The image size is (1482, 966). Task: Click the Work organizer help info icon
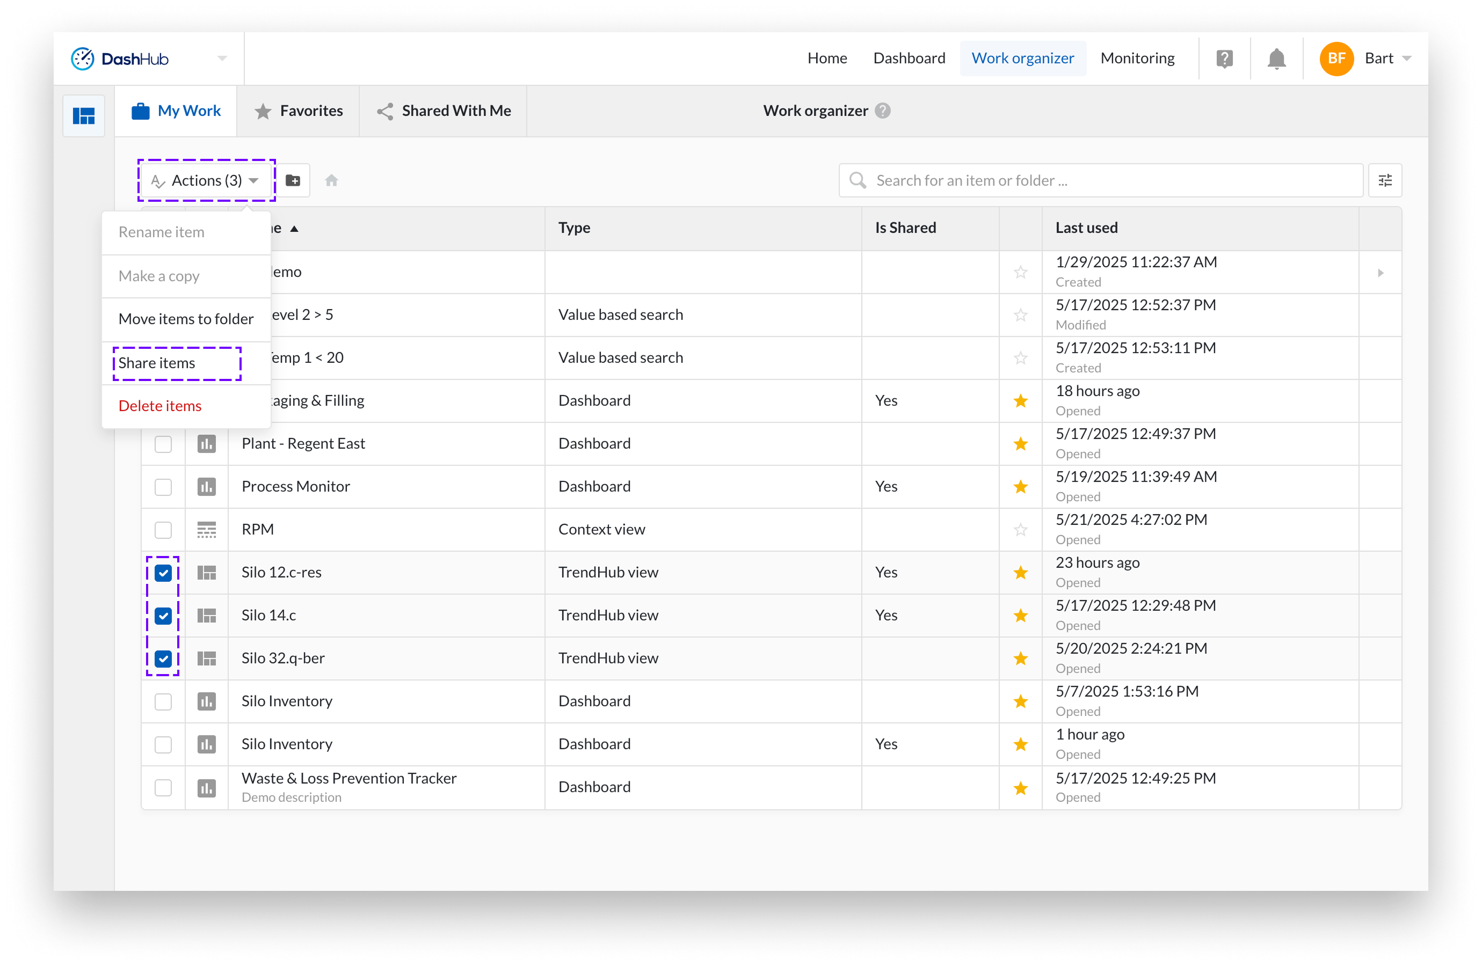click(x=882, y=111)
